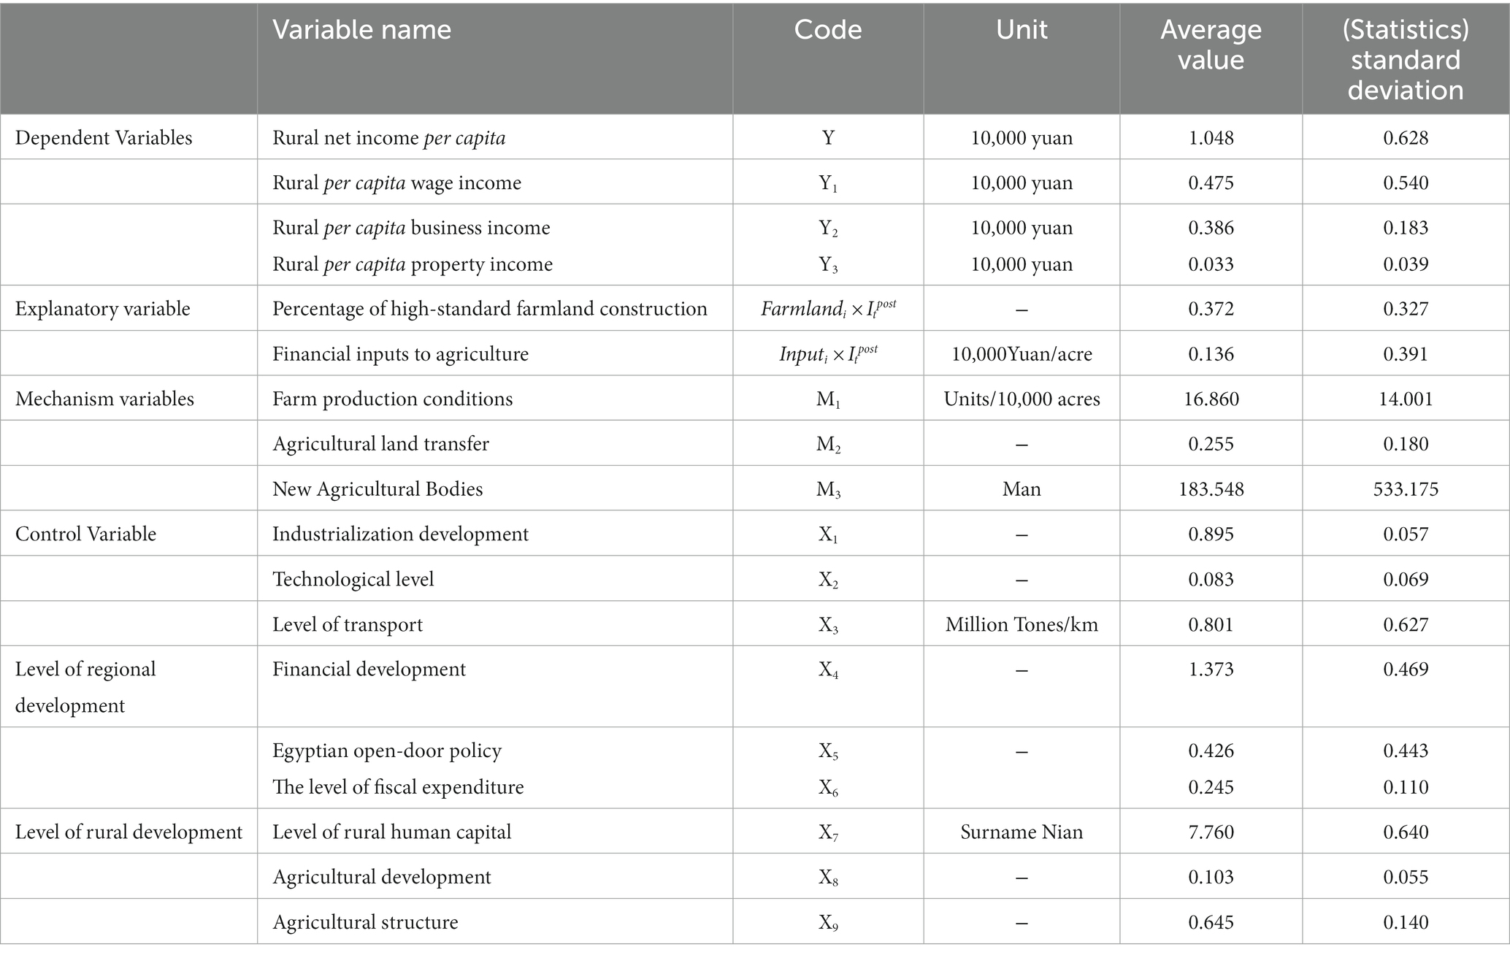Viewport: 1510px width, 955px height.
Task: Click the "Control Variable" row label
Action: [x=86, y=534]
